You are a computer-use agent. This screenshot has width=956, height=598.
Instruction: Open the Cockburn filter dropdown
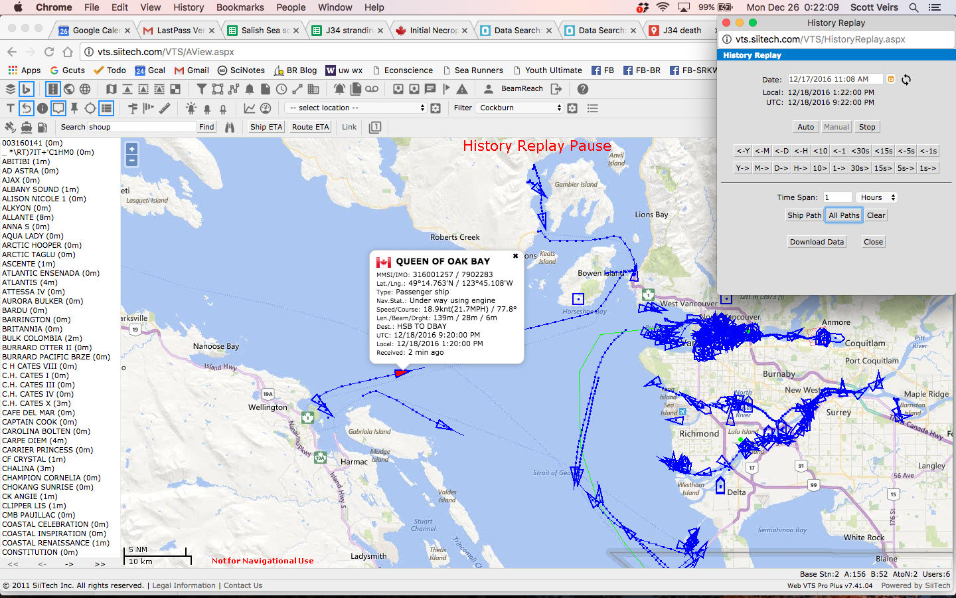(520, 108)
